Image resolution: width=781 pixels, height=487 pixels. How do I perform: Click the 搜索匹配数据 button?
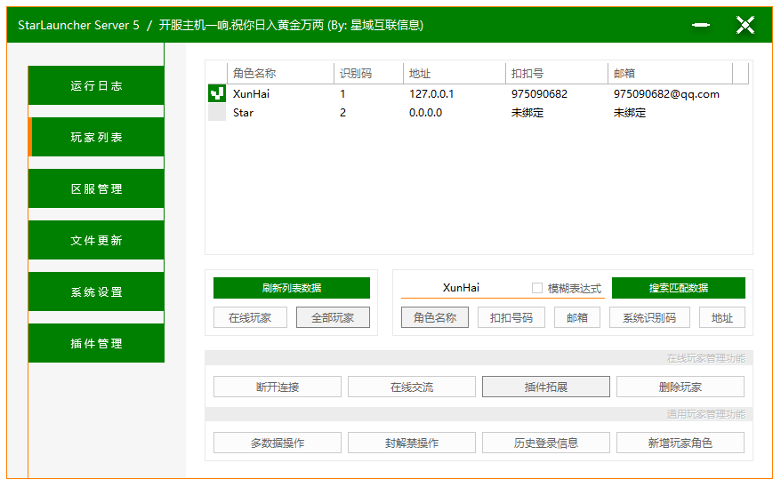[x=679, y=288]
